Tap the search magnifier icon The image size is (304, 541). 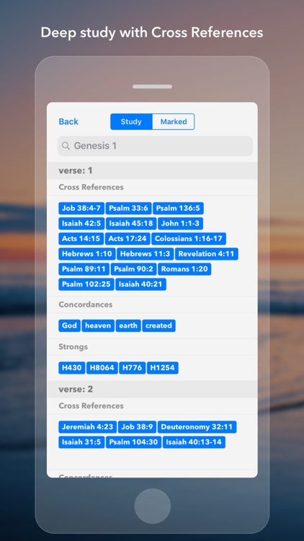(66, 146)
